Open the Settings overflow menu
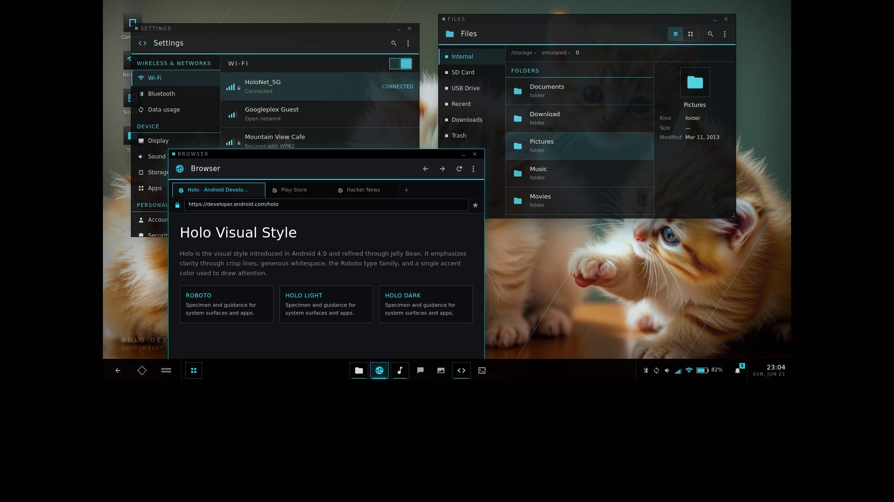 [408, 43]
